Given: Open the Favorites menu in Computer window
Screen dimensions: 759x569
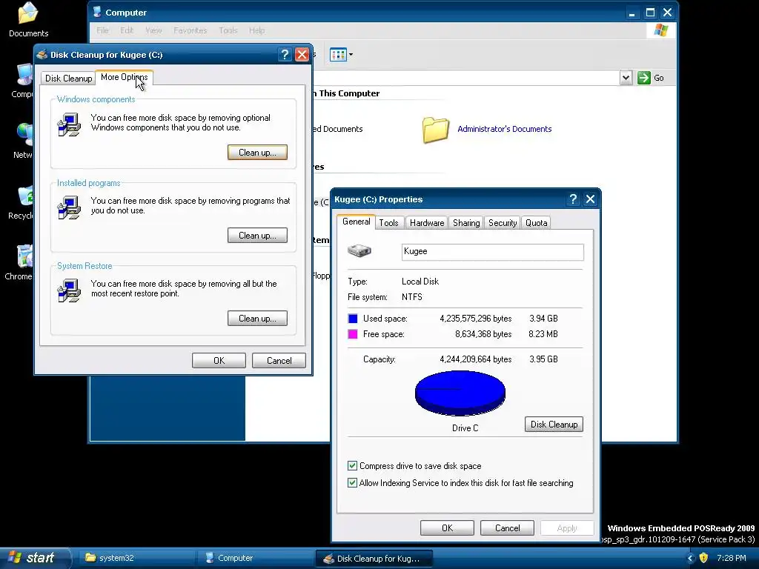Looking at the screenshot, I should tap(190, 30).
